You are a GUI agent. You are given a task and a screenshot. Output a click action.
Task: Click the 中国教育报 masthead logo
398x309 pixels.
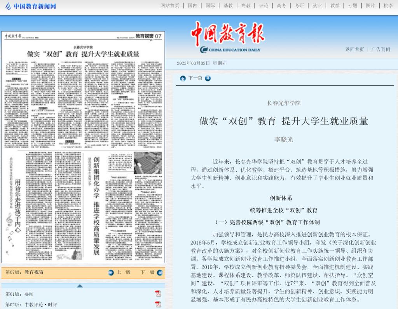pyautogui.click(x=228, y=37)
